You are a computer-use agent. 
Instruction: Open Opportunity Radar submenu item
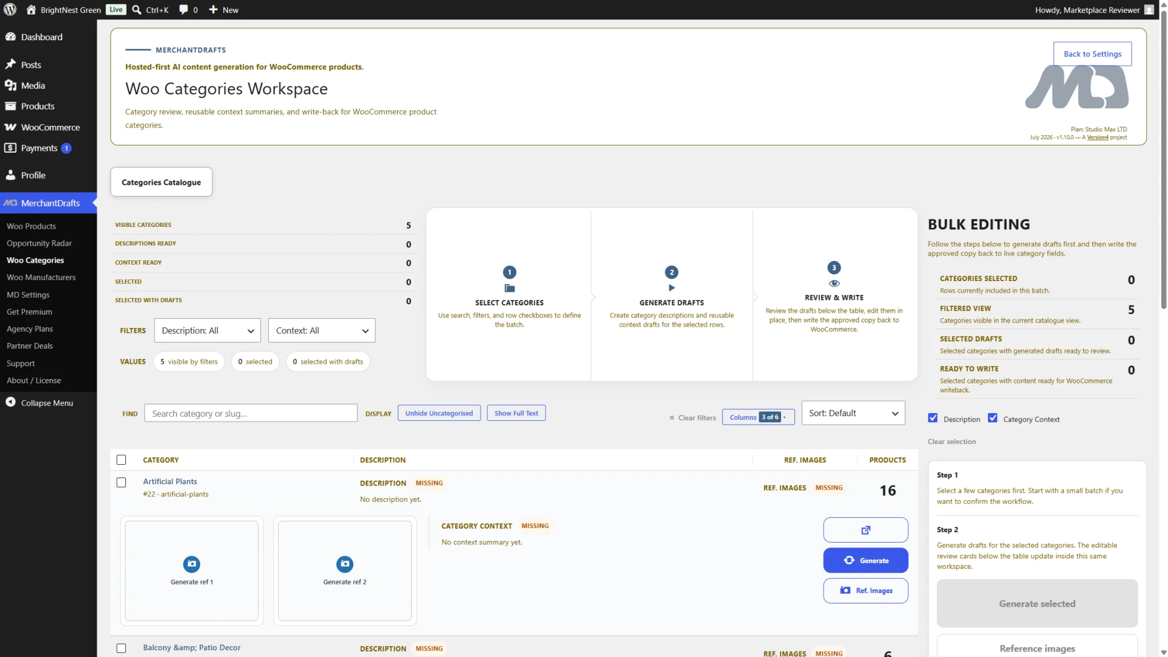39,243
